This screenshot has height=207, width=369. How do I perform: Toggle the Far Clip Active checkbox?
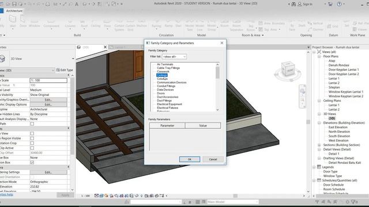pos(32,148)
